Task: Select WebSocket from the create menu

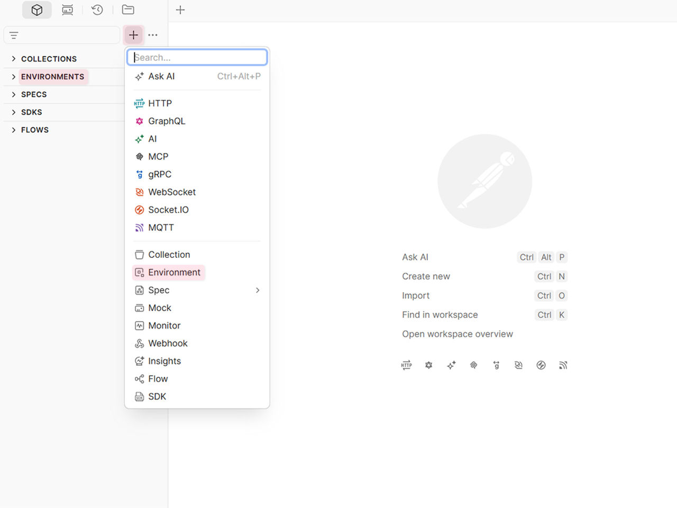Action: click(x=197, y=192)
